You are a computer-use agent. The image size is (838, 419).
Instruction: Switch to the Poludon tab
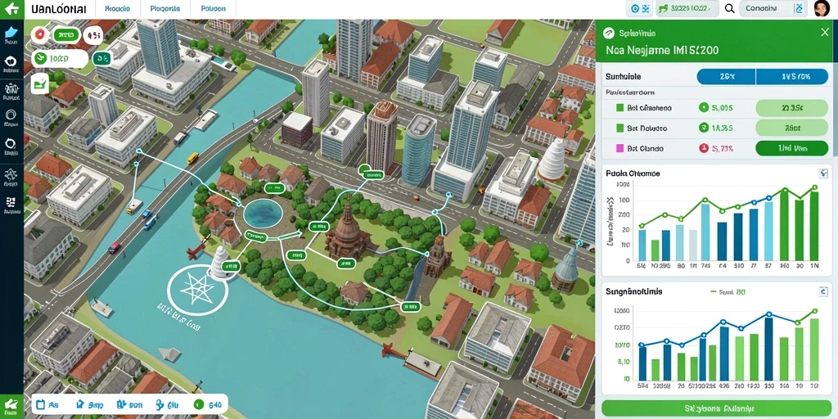214,9
